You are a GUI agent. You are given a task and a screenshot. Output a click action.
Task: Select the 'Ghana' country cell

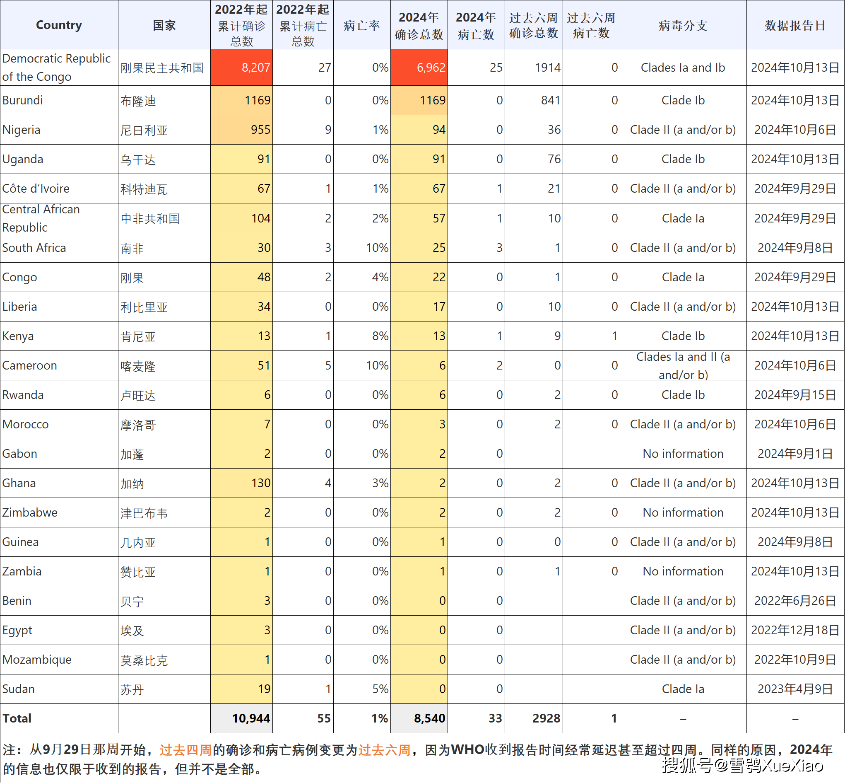click(x=59, y=483)
